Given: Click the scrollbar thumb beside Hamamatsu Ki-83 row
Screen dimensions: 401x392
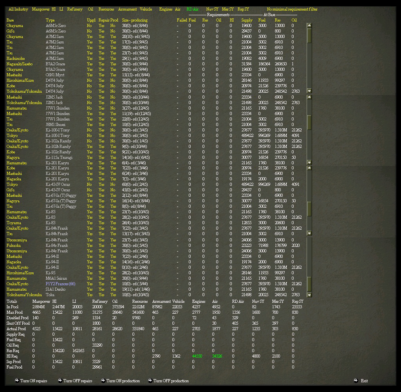Looking at the screenshot, I should point(309,209).
